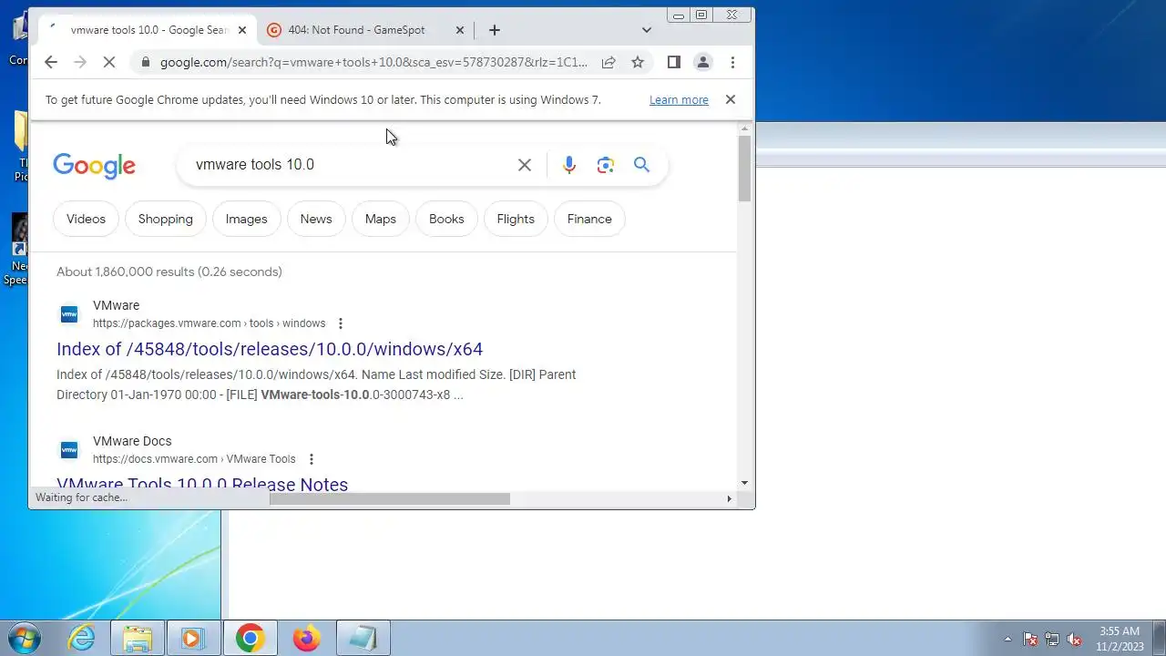The width and height of the screenshot is (1166, 656).
Task: Stop page loading with X button
Action: (x=109, y=62)
